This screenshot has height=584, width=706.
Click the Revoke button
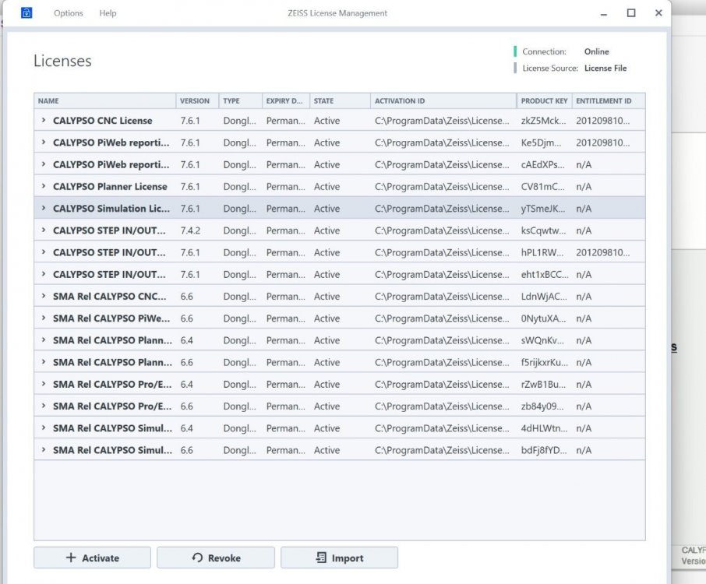[216, 558]
